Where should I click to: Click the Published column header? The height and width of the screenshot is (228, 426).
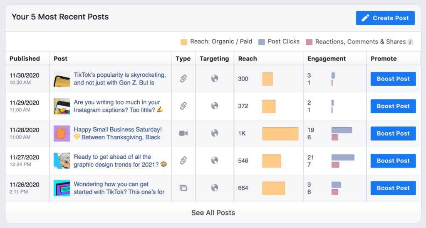(x=25, y=59)
